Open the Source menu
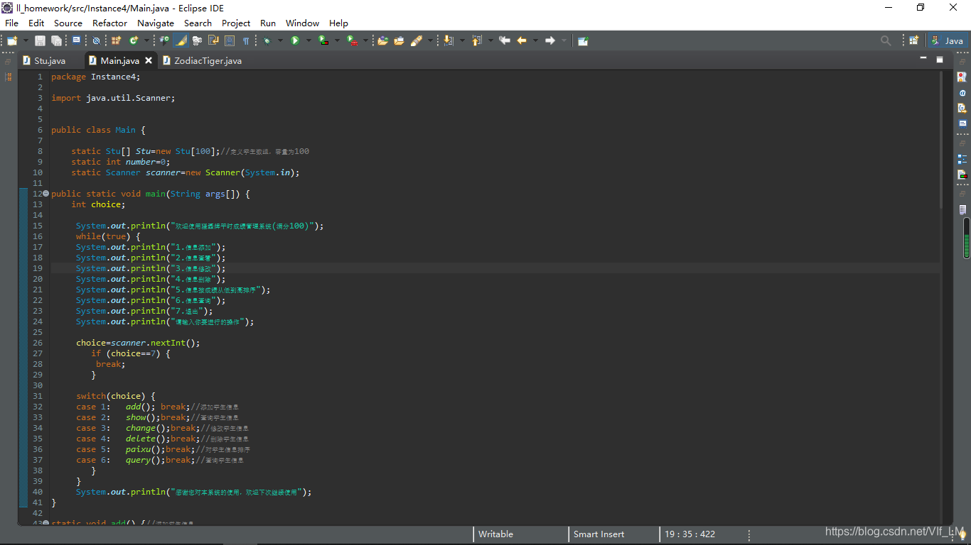This screenshot has height=545, width=971. [x=68, y=23]
